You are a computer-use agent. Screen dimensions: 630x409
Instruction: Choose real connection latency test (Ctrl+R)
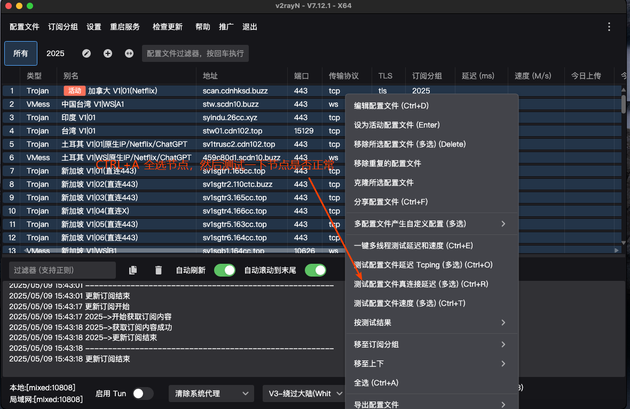point(431,284)
